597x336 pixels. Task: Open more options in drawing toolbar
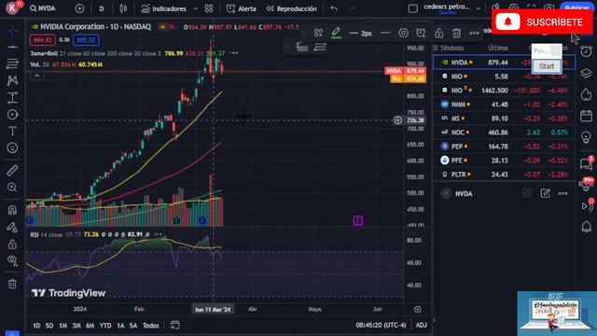(x=474, y=34)
